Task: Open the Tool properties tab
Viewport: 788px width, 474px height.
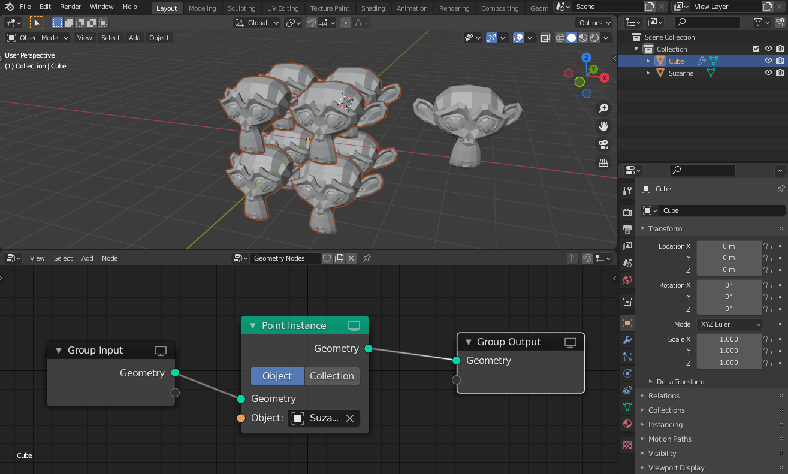Action: (x=627, y=191)
